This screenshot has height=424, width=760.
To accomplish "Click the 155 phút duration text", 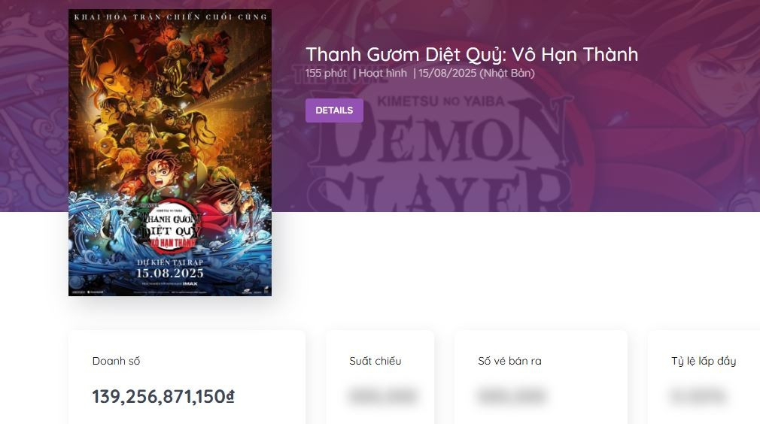I will click(326, 73).
